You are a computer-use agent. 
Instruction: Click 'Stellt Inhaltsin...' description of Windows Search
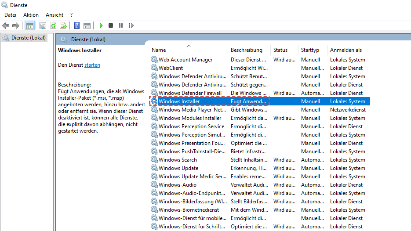tap(249, 160)
